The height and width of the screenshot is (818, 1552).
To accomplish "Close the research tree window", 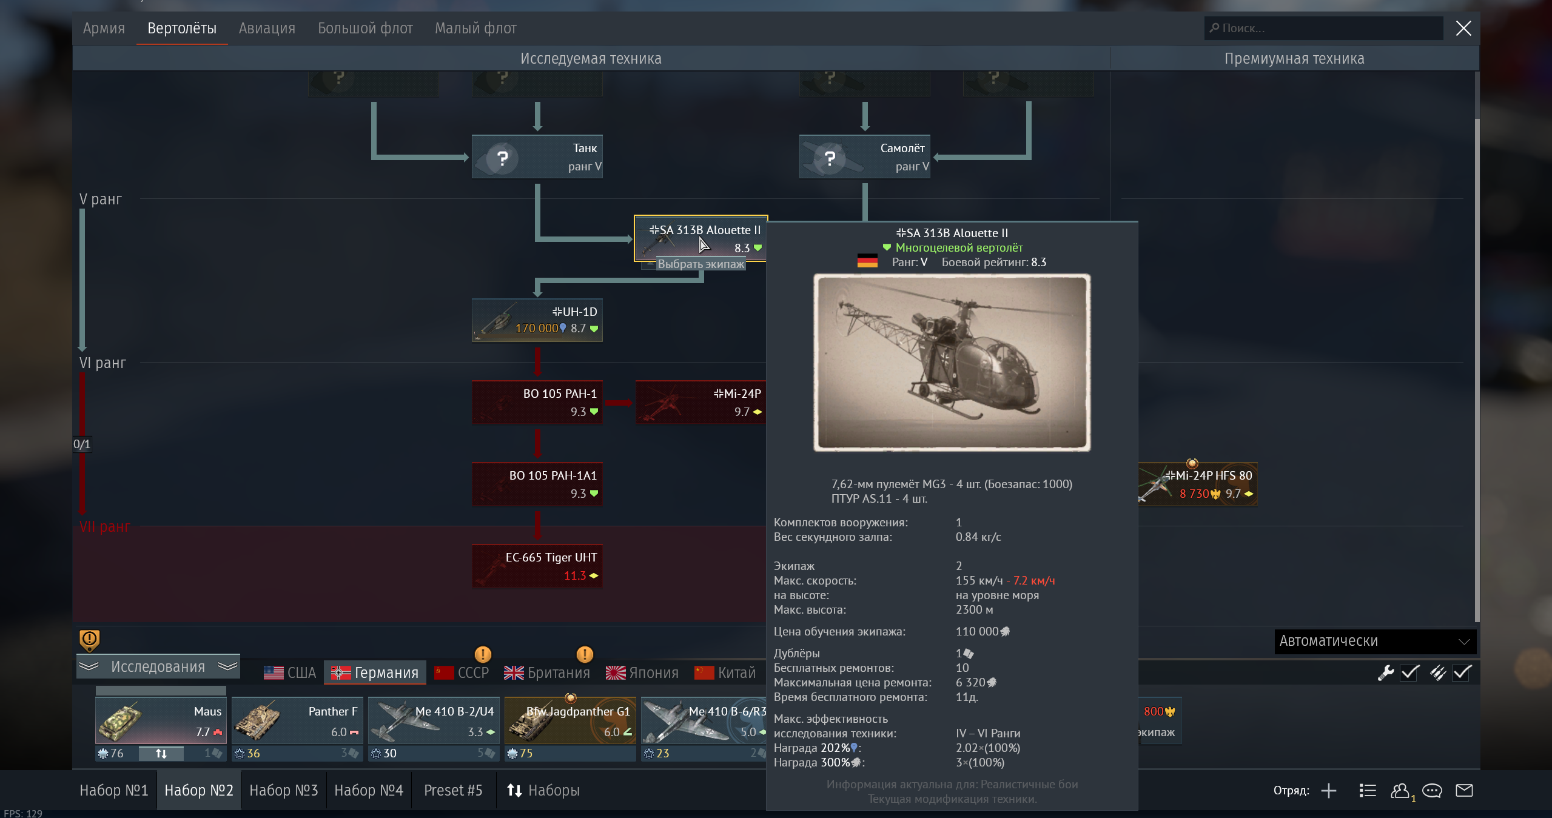I will click(1463, 28).
